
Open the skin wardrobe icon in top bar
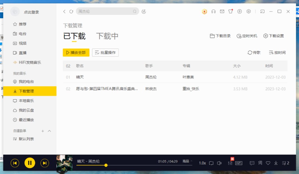point(231,11)
